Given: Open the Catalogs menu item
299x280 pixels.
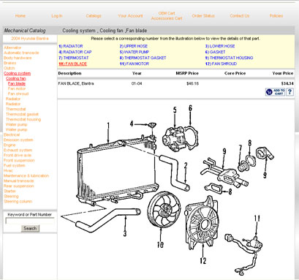Looking at the screenshot, I should pyautogui.click(x=94, y=16).
